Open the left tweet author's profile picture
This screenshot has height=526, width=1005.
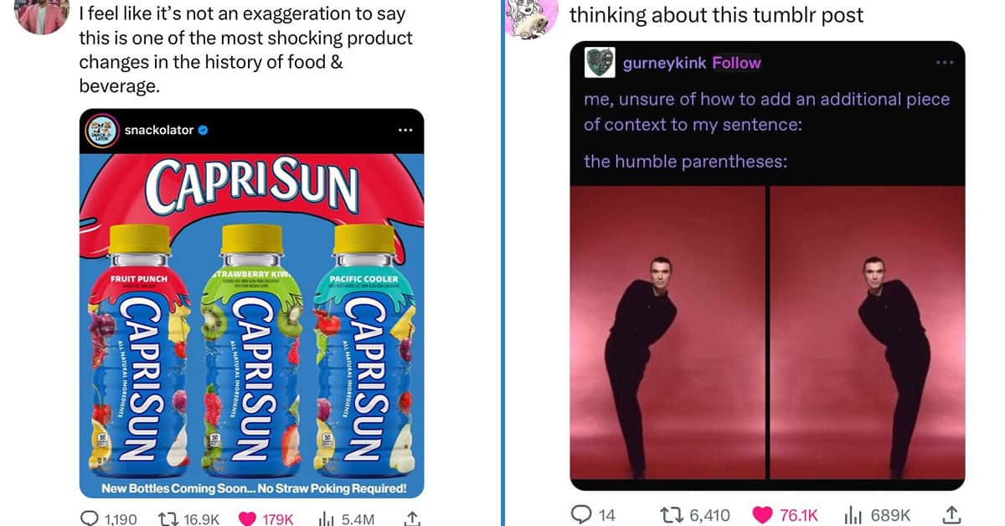pyautogui.click(x=41, y=17)
